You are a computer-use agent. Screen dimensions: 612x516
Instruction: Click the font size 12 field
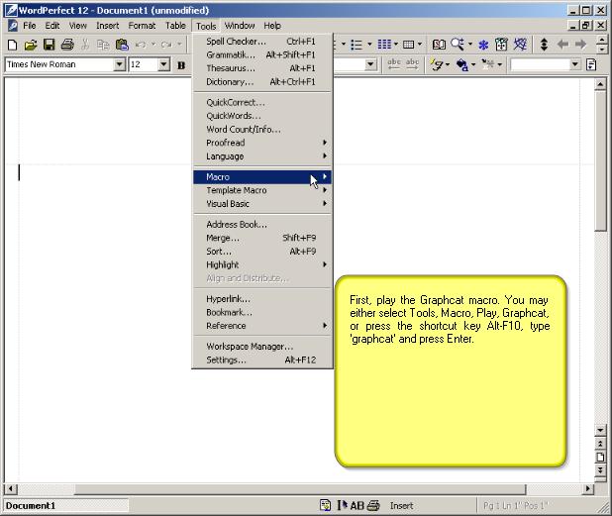coord(144,64)
